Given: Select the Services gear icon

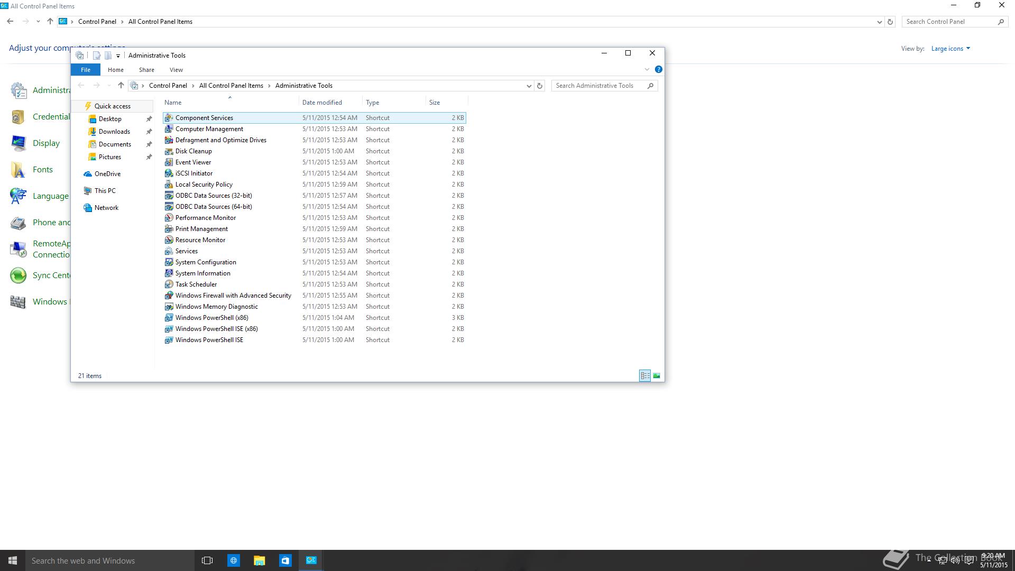Looking at the screenshot, I should click(169, 251).
